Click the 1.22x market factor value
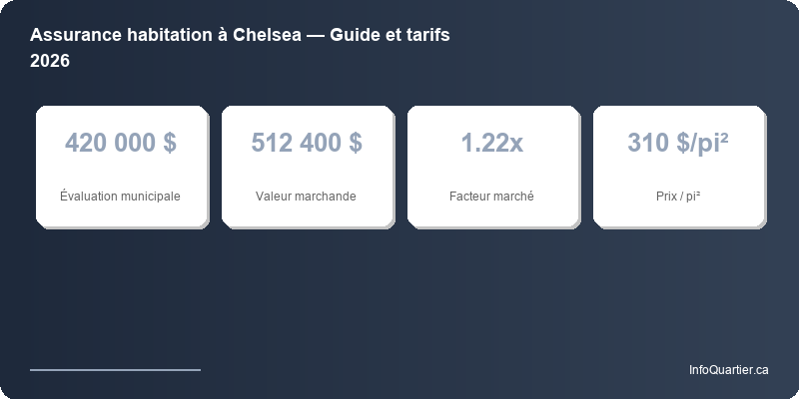This screenshot has height=399, width=799. click(492, 143)
